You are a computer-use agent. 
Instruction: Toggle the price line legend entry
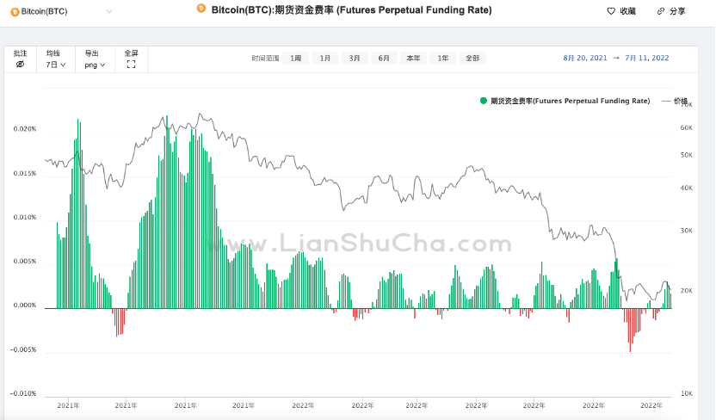tap(675, 101)
